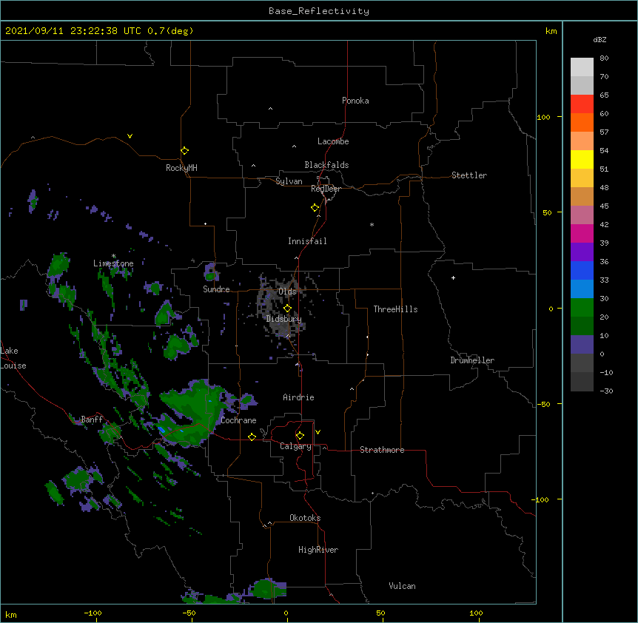This screenshot has height=623, width=638.
Task: Click the Strathmore label
Action: pyautogui.click(x=382, y=450)
